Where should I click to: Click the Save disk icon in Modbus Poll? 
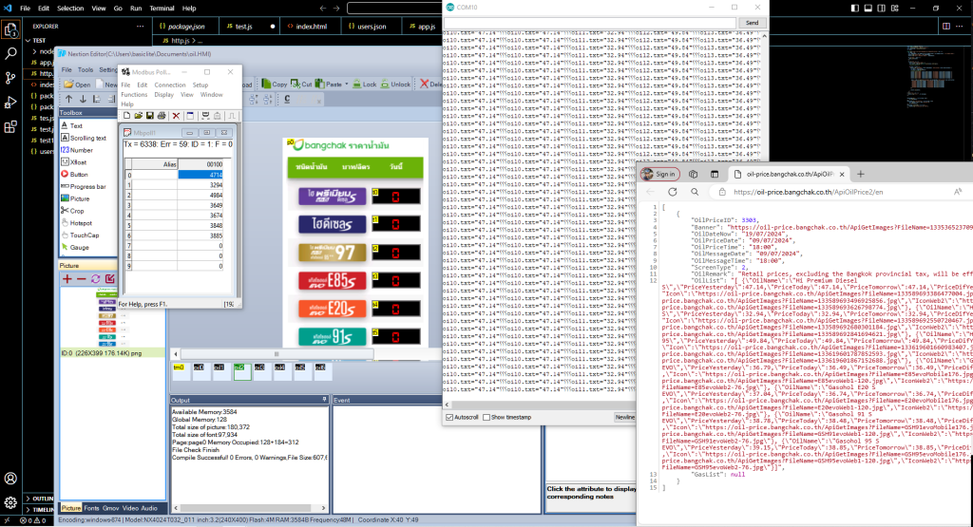pyautogui.click(x=149, y=116)
